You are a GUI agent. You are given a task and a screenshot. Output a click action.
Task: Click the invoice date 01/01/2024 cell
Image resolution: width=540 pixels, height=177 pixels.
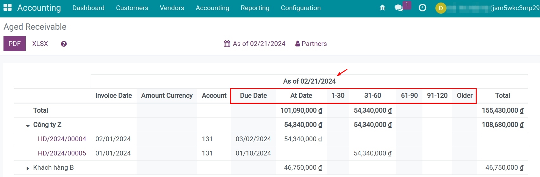[x=113, y=153]
